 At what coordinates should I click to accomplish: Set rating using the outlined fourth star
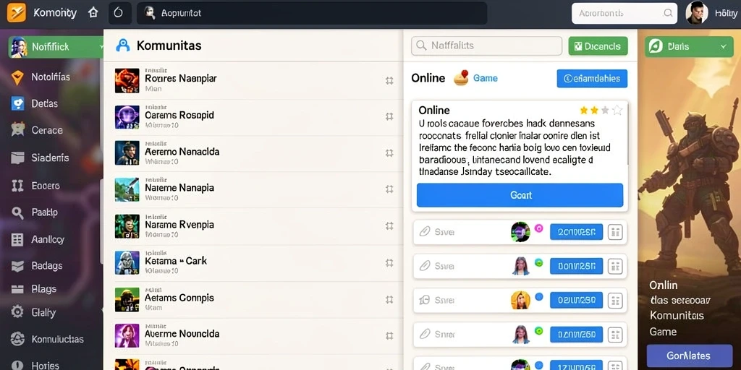(617, 111)
